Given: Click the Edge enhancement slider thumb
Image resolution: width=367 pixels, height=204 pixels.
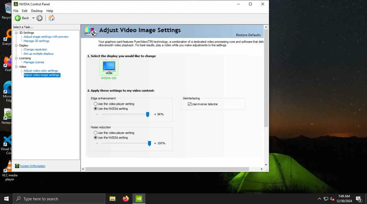Looking at the screenshot, I should 147,114.
